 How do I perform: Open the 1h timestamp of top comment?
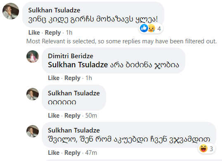click(69, 33)
